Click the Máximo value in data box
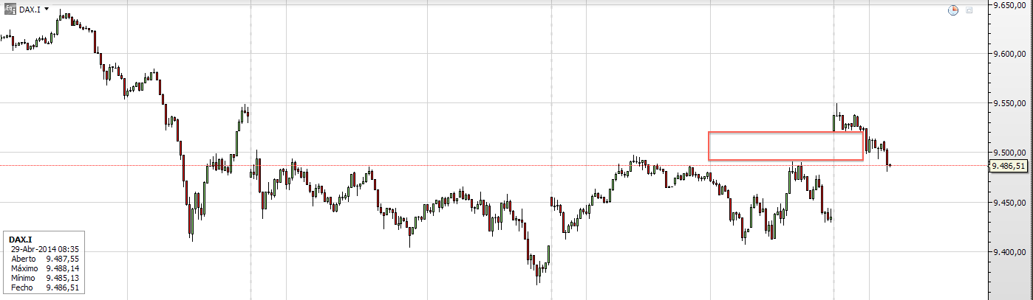 click(x=62, y=268)
